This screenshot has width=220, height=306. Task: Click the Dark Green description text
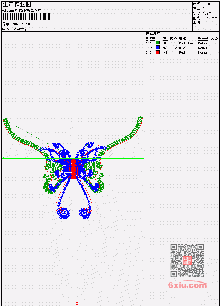(x=187, y=43)
